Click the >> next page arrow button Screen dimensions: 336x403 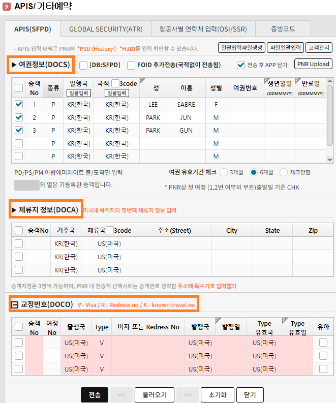(188, 395)
